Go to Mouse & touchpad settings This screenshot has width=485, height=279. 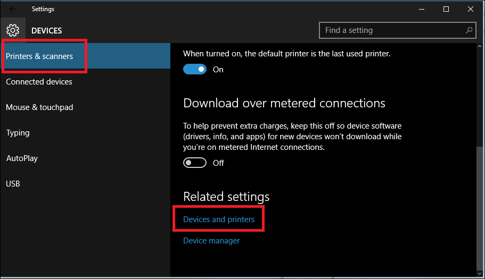point(39,107)
